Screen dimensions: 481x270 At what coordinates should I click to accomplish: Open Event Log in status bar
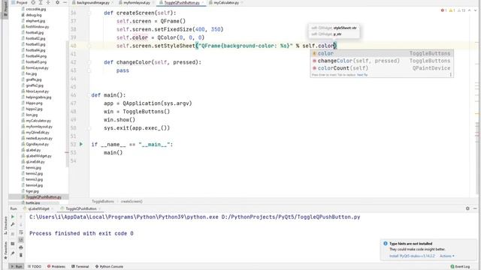460,267
